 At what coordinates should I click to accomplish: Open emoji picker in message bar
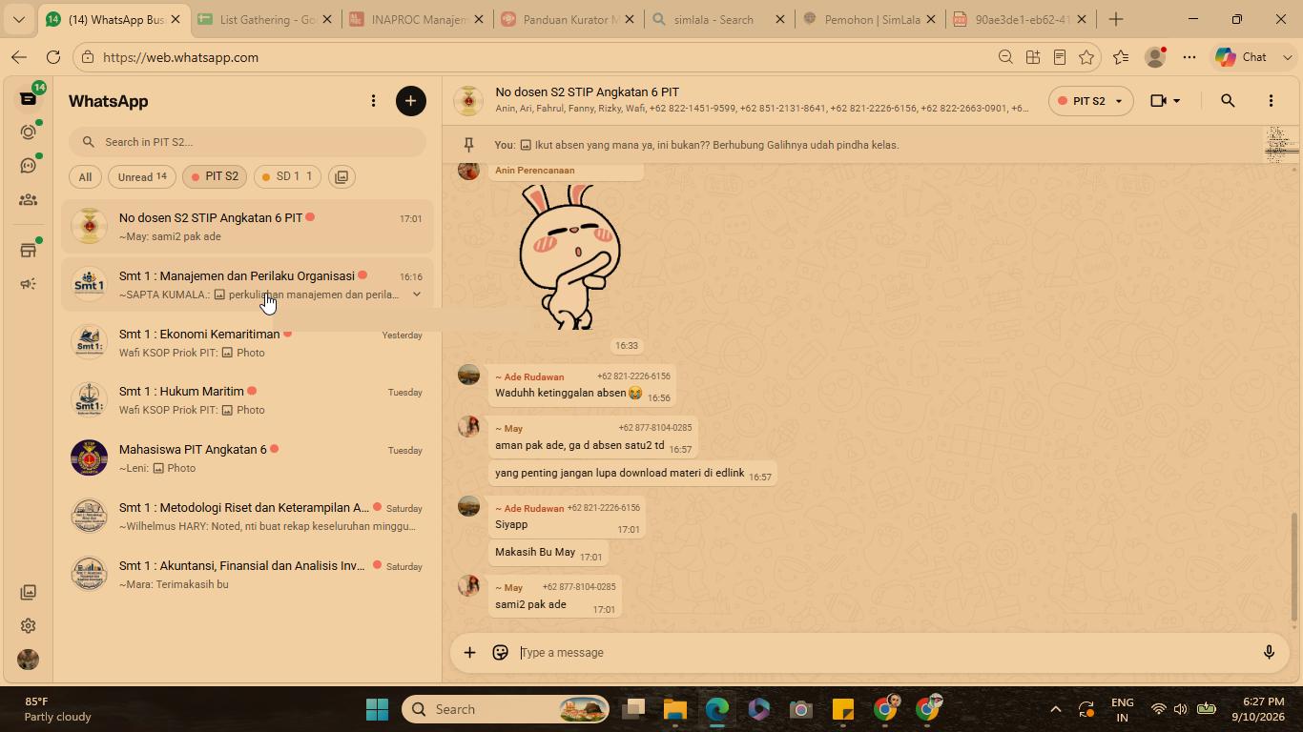click(x=500, y=653)
